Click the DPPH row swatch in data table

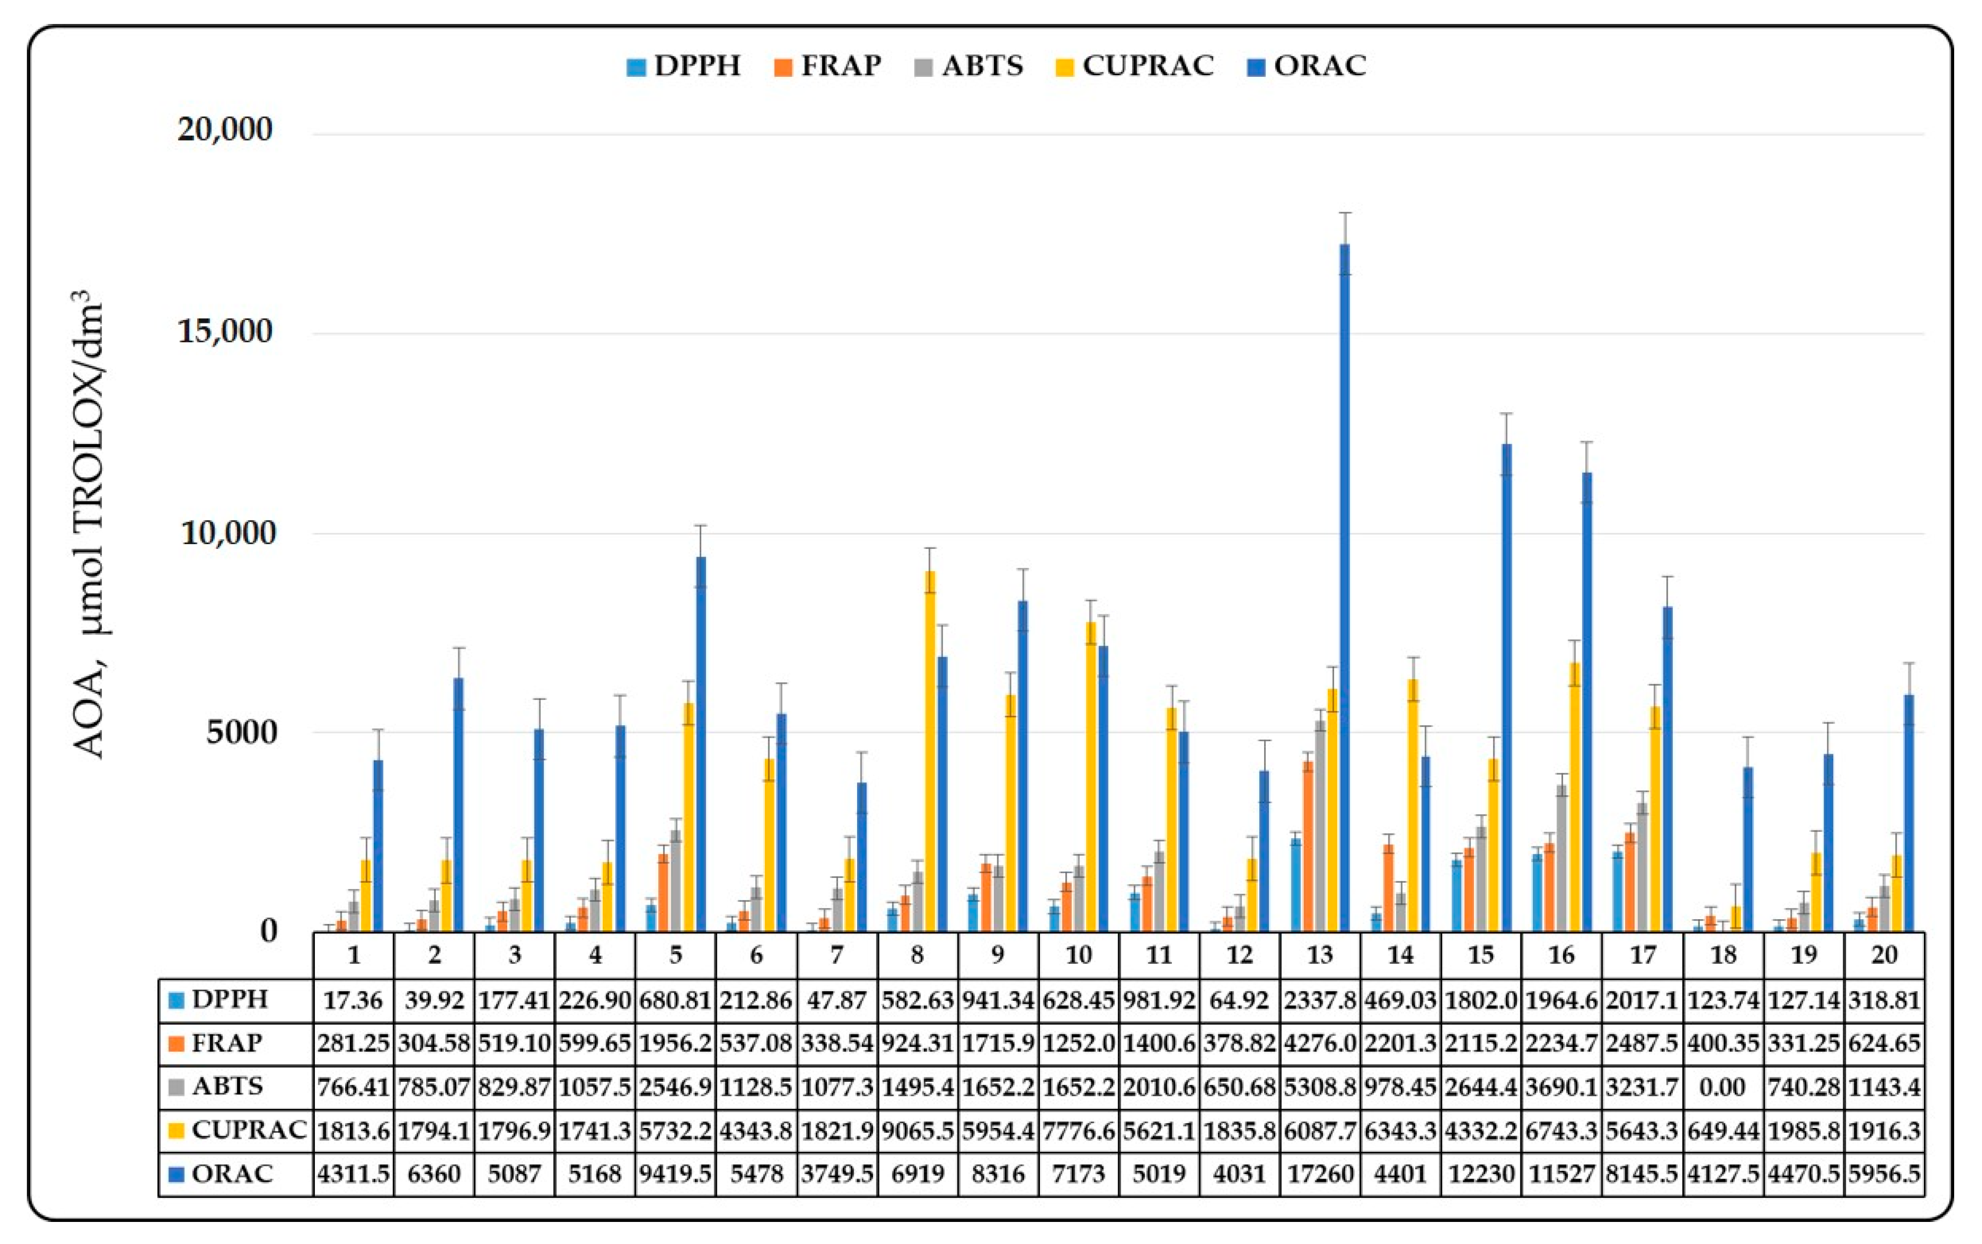pos(177,1000)
